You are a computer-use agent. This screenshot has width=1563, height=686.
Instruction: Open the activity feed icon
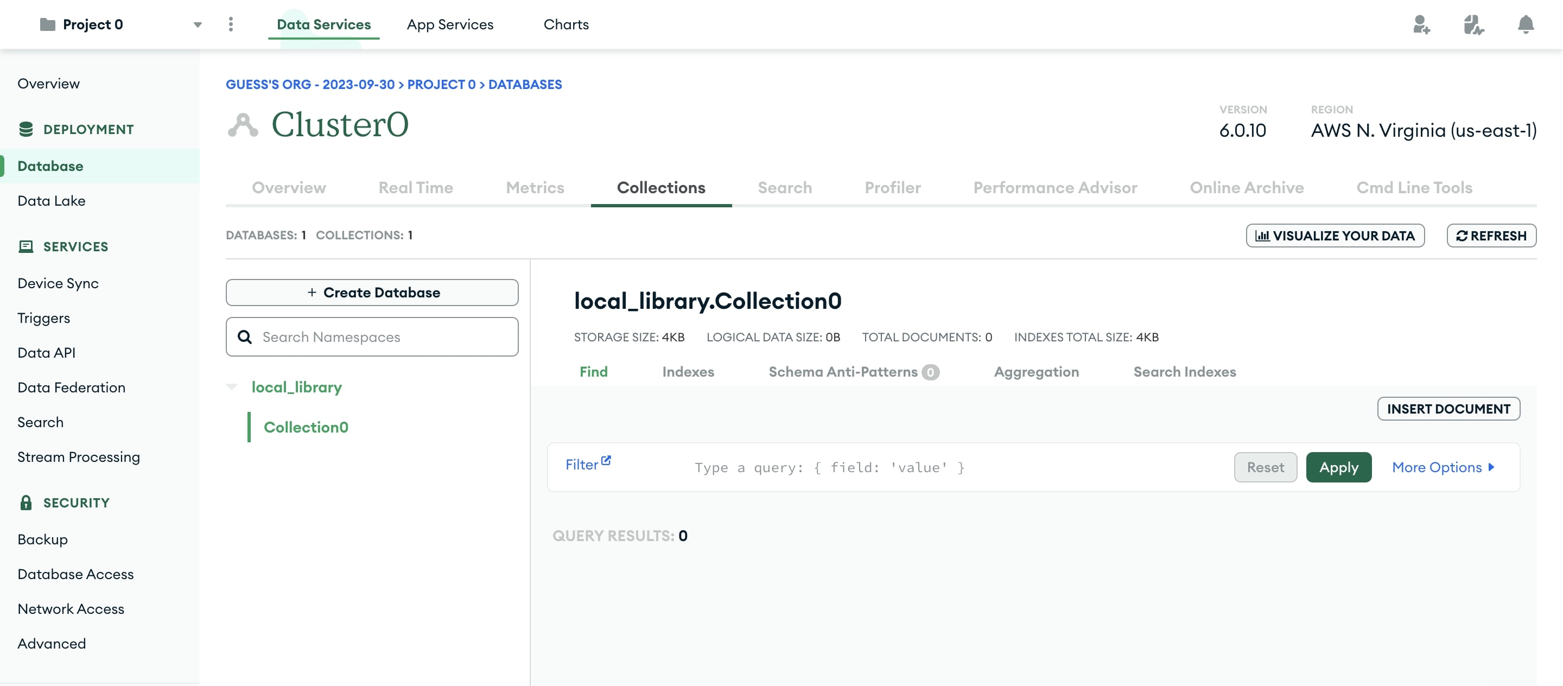coord(1473,24)
